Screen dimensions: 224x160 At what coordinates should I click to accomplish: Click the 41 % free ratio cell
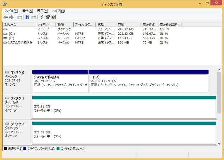pyautogui.click(x=164, y=38)
